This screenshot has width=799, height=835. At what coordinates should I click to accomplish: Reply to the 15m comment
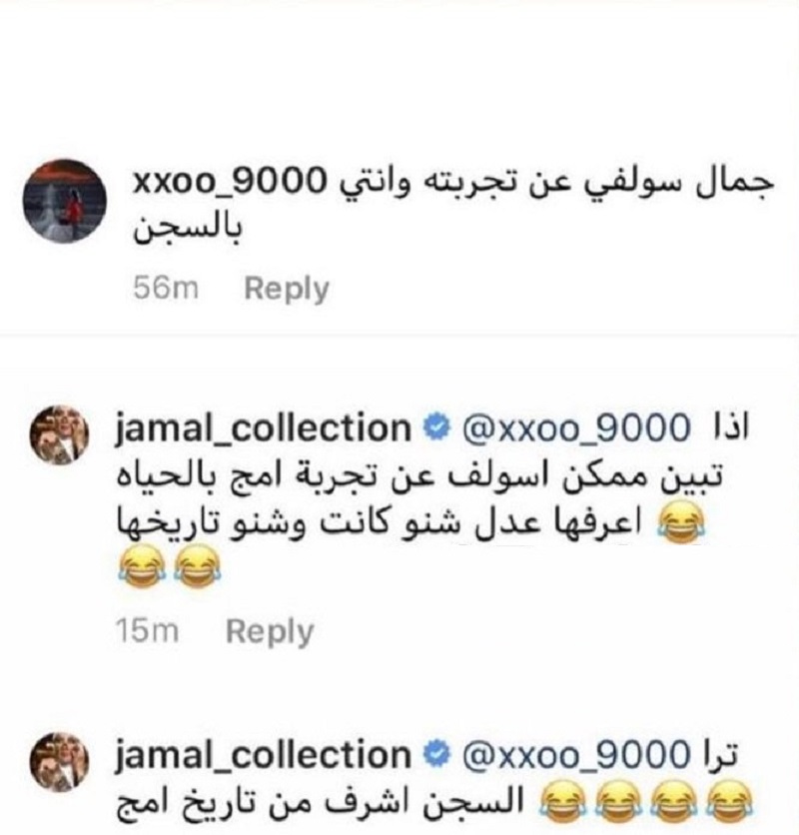[270, 631]
